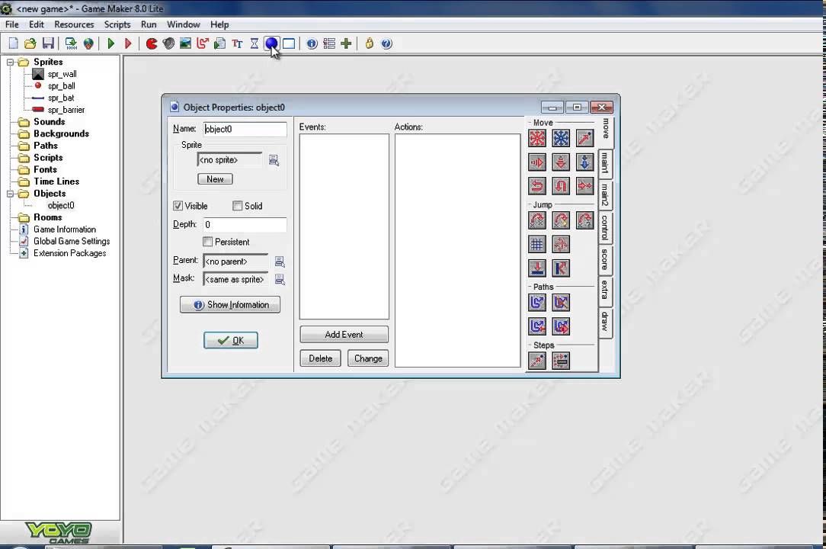Image resolution: width=826 pixels, height=549 pixels.
Task: Open a game file via toolbar folder icon
Action: point(30,43)
